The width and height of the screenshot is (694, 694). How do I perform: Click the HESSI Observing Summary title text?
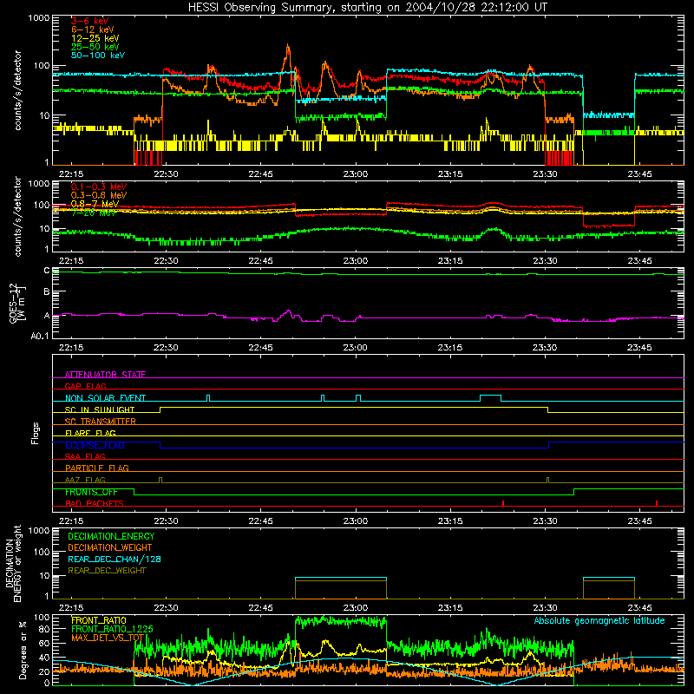pyautogui.click(x=367, y=8)
